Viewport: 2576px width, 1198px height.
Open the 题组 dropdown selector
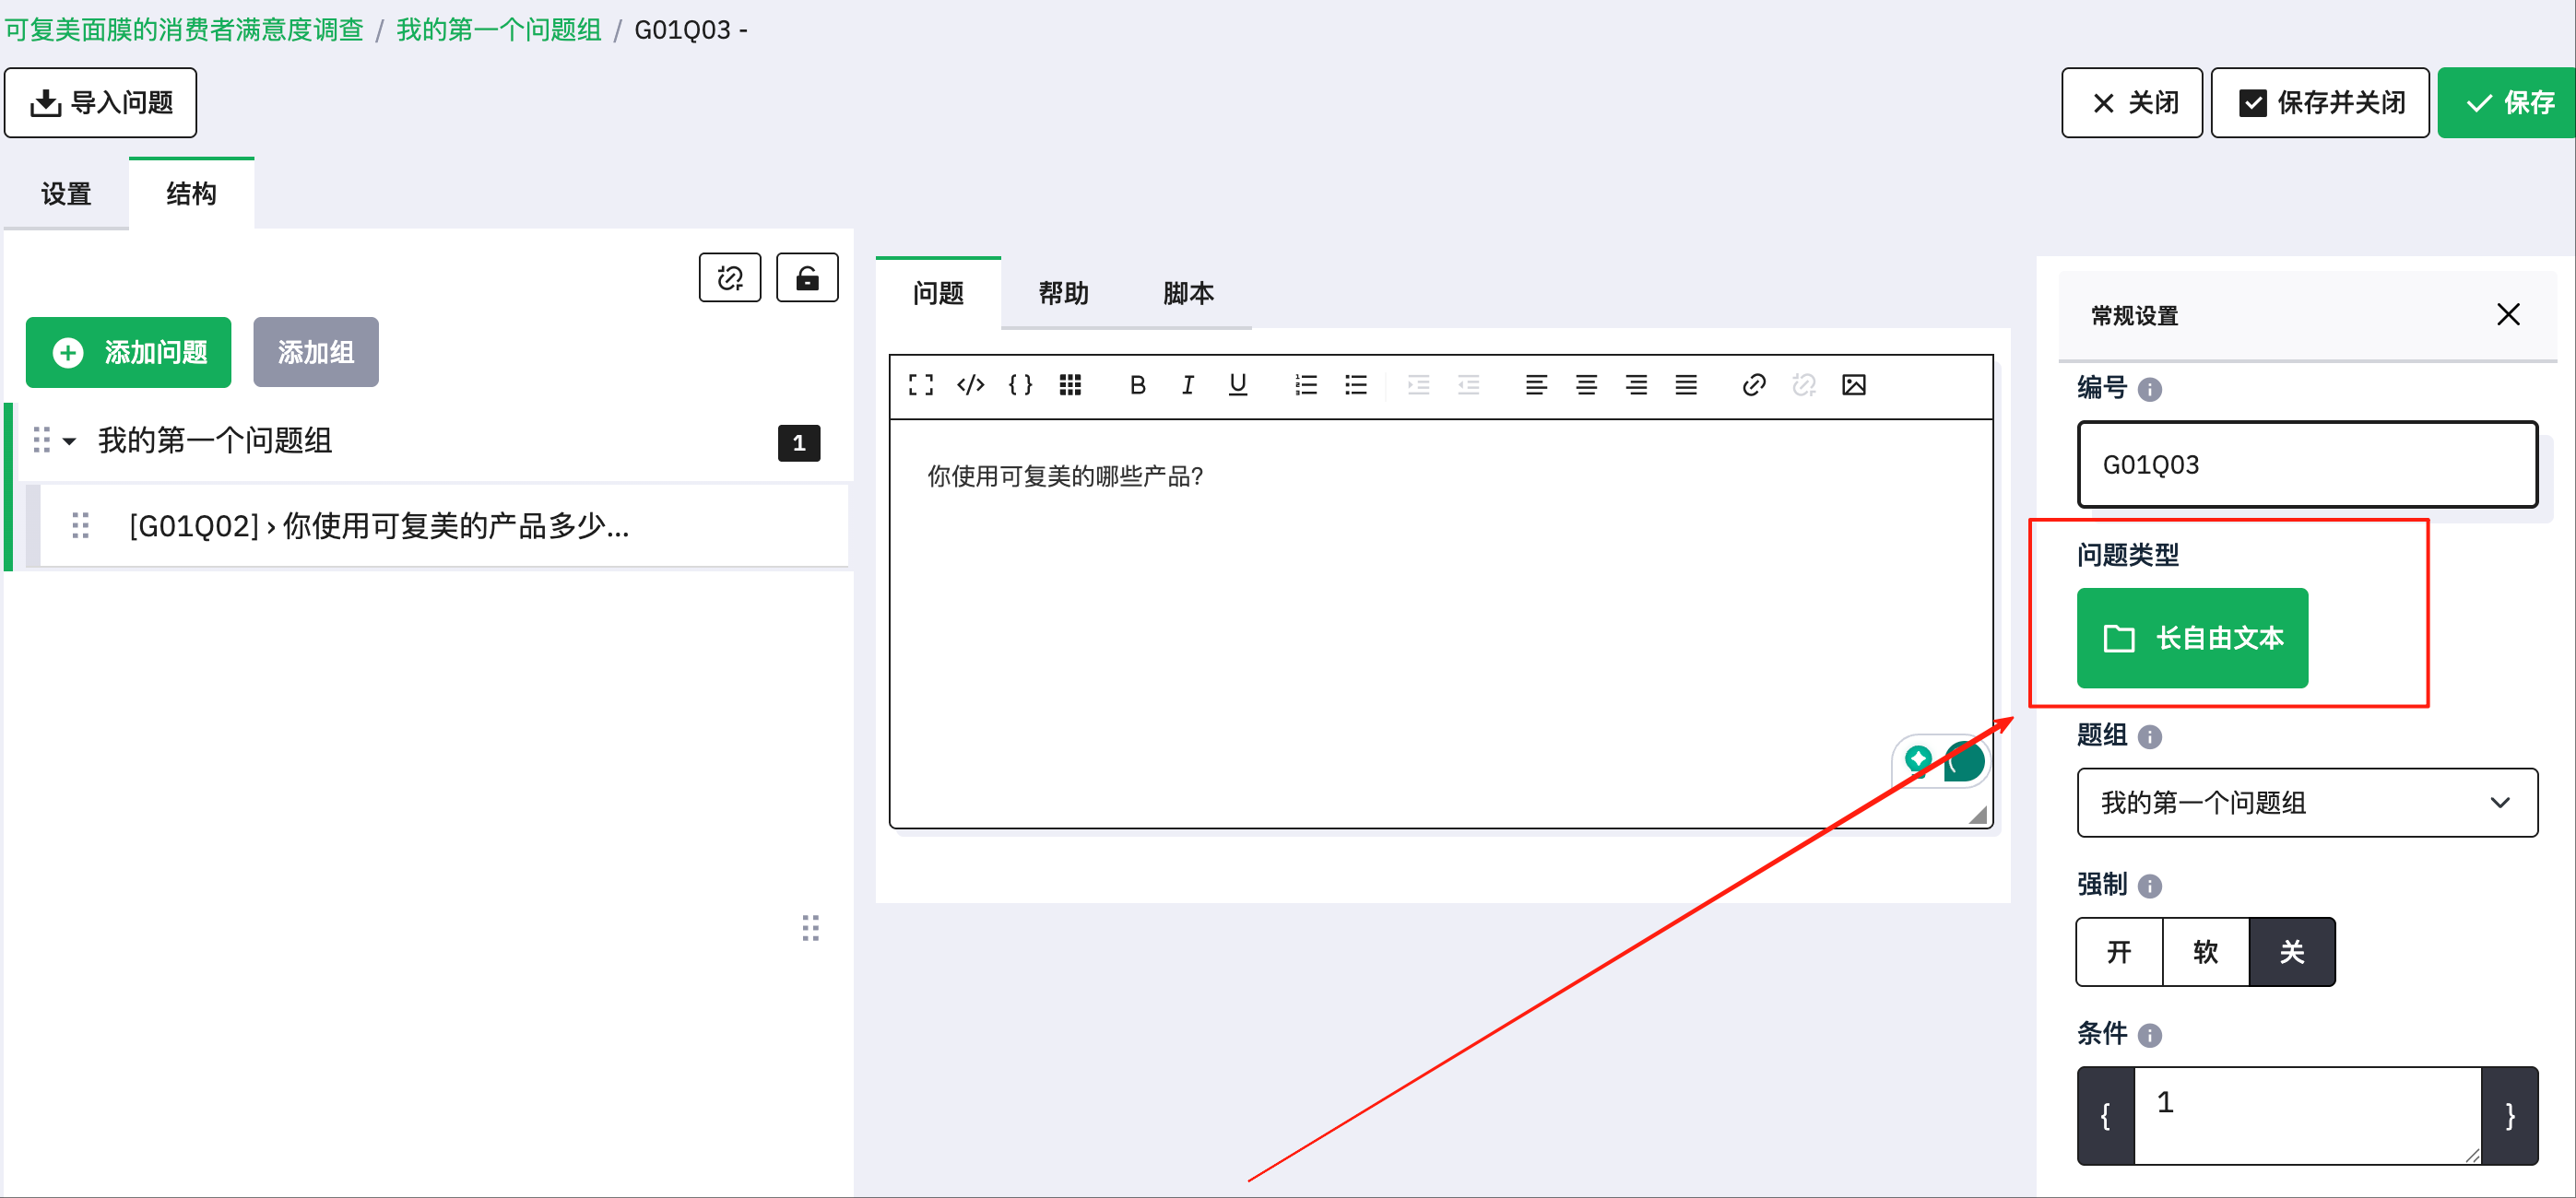tap(2307, 803)
